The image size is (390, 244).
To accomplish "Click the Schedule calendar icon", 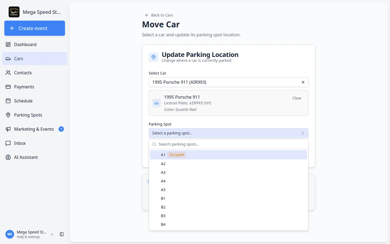I will click(8, 101).
